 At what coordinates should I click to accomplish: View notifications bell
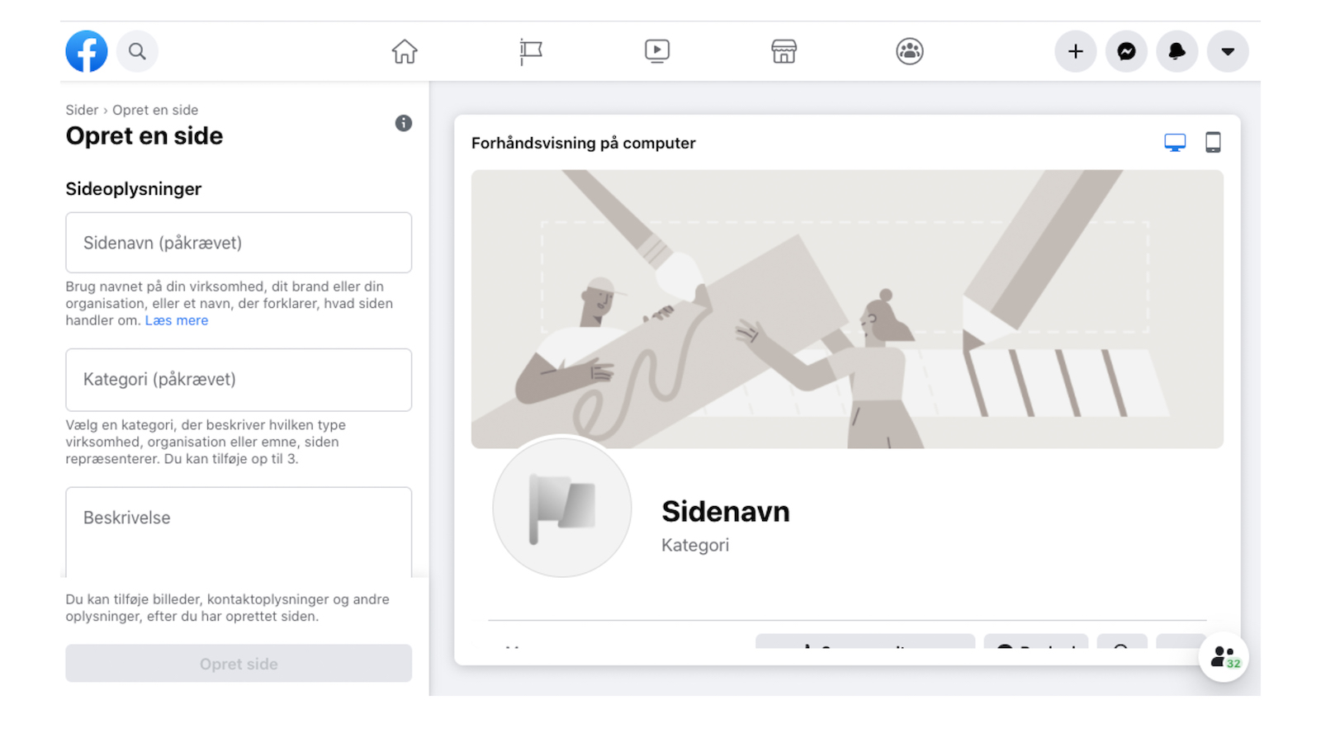point(1177,50)
